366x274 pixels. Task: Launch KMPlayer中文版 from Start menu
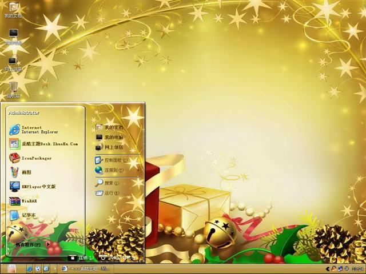33,187
